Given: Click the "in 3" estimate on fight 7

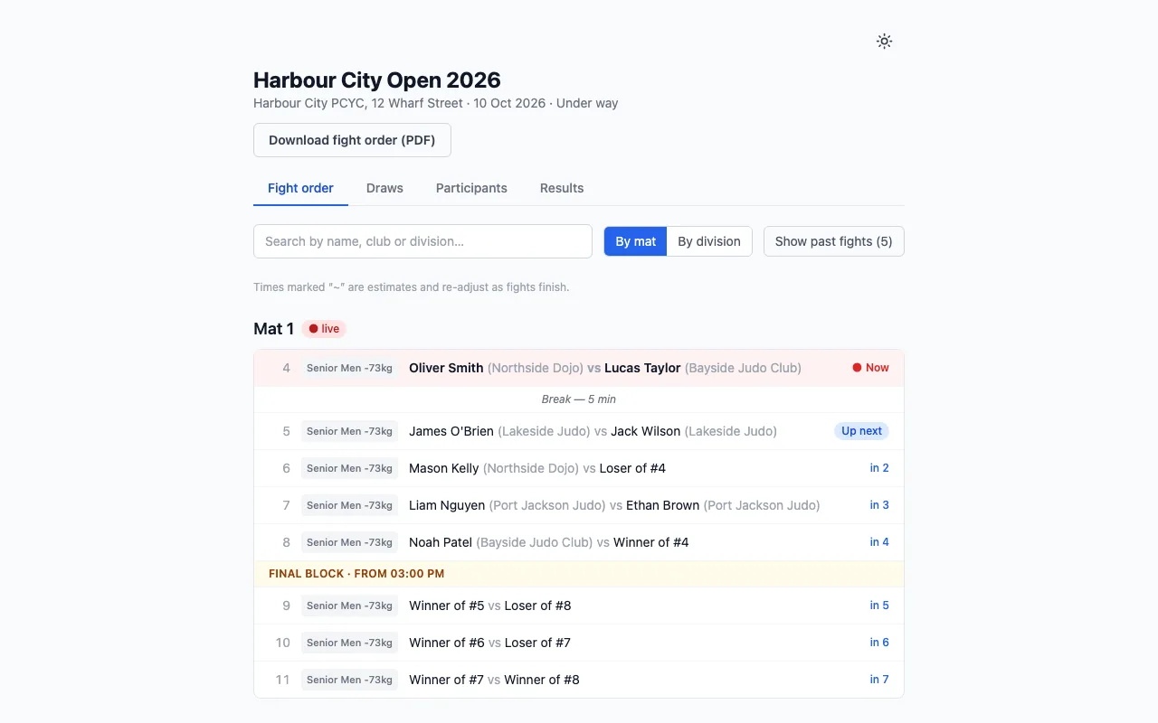Looking at the screenshot, I should [879, 505].
